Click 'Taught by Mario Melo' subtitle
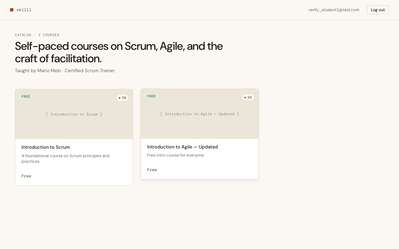 [x=65, y=71]
